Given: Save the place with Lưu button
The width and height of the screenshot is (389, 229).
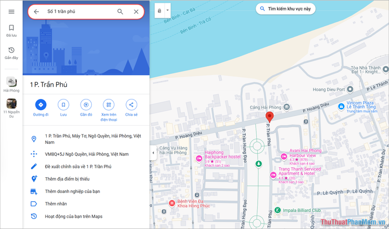Looking at the screenshot, I should (63, 108).
